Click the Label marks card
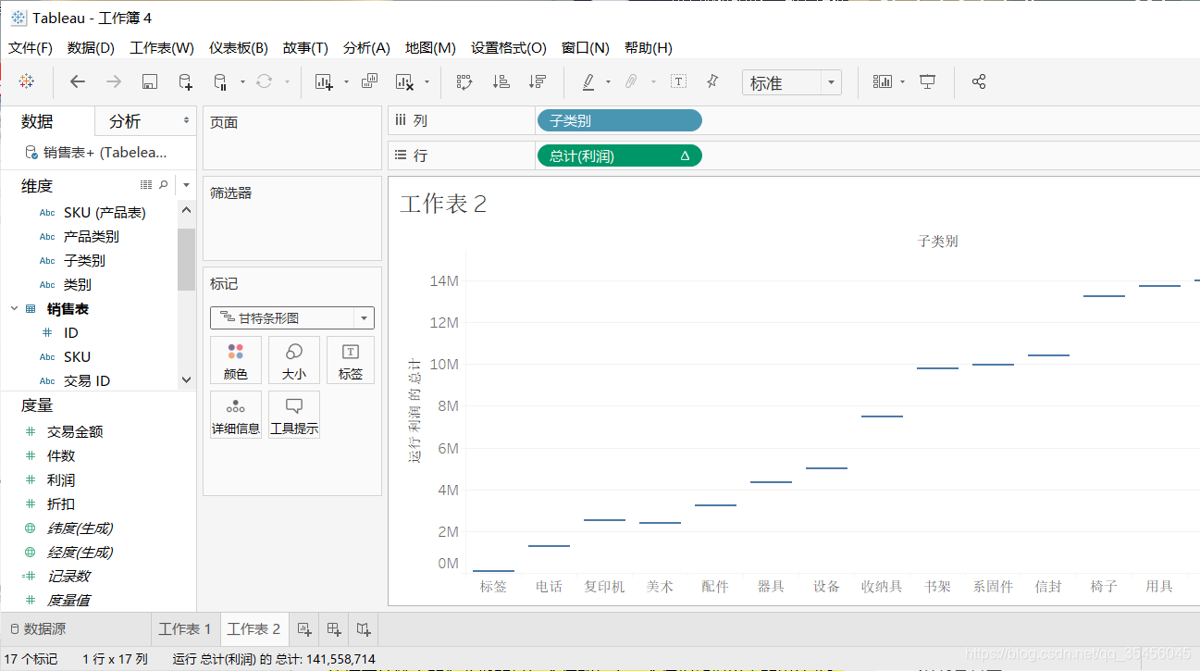Image resolution: width=1200 pixels, height=671 pixels. click(351, 360)
